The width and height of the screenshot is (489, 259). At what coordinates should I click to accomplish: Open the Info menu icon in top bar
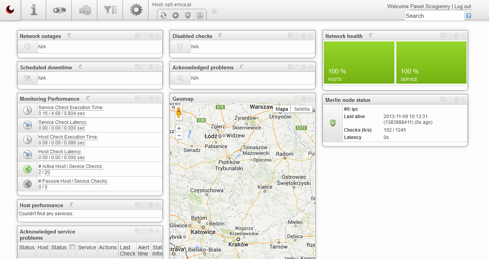pyautogui.click(x=34, y=10)
